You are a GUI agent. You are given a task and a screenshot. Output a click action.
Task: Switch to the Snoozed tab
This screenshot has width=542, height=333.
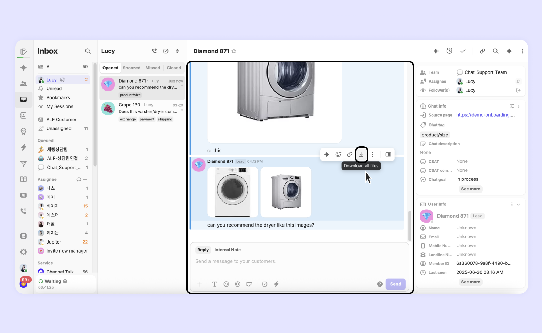pos(132,68)
